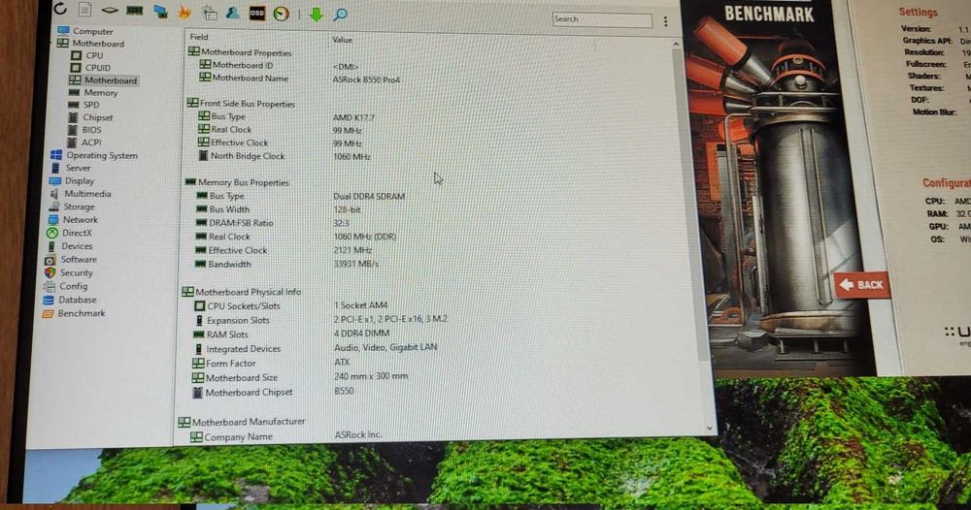The width and height of the screenshot is (971, 510).
Task: Select the Bandwidth row
Action: point(286,264)
